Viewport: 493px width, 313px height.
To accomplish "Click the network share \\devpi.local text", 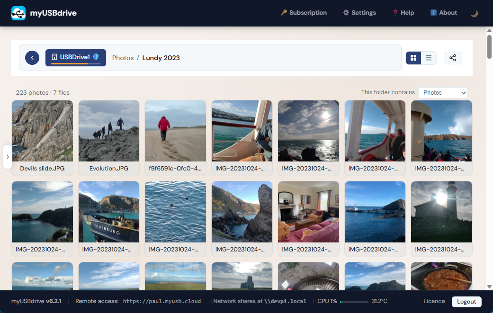I will coord(285,301).
